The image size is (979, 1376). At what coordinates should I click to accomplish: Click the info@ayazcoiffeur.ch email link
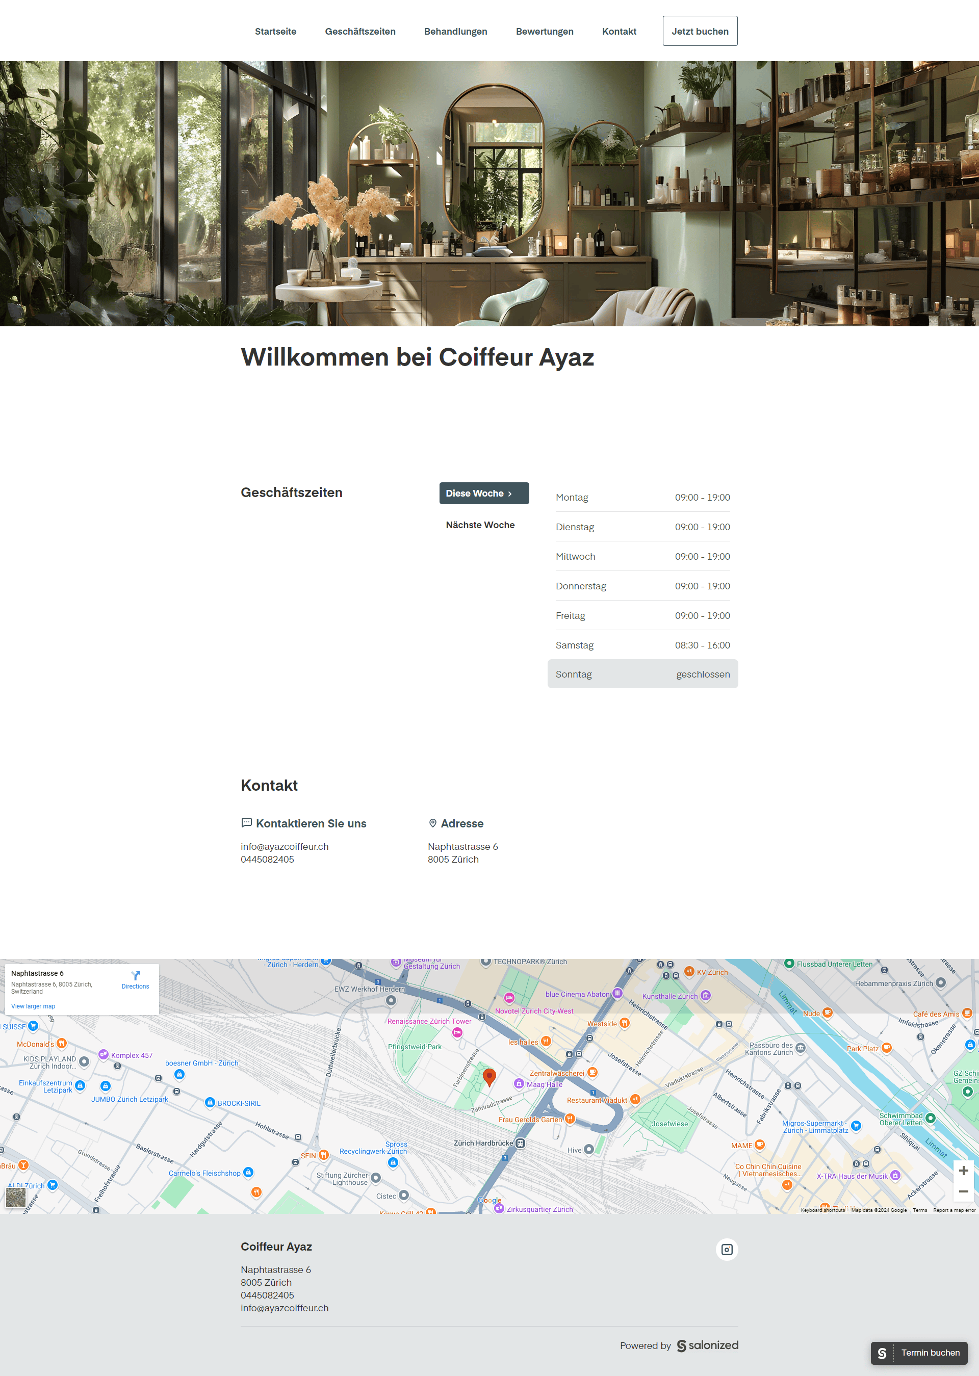(284, 846)
